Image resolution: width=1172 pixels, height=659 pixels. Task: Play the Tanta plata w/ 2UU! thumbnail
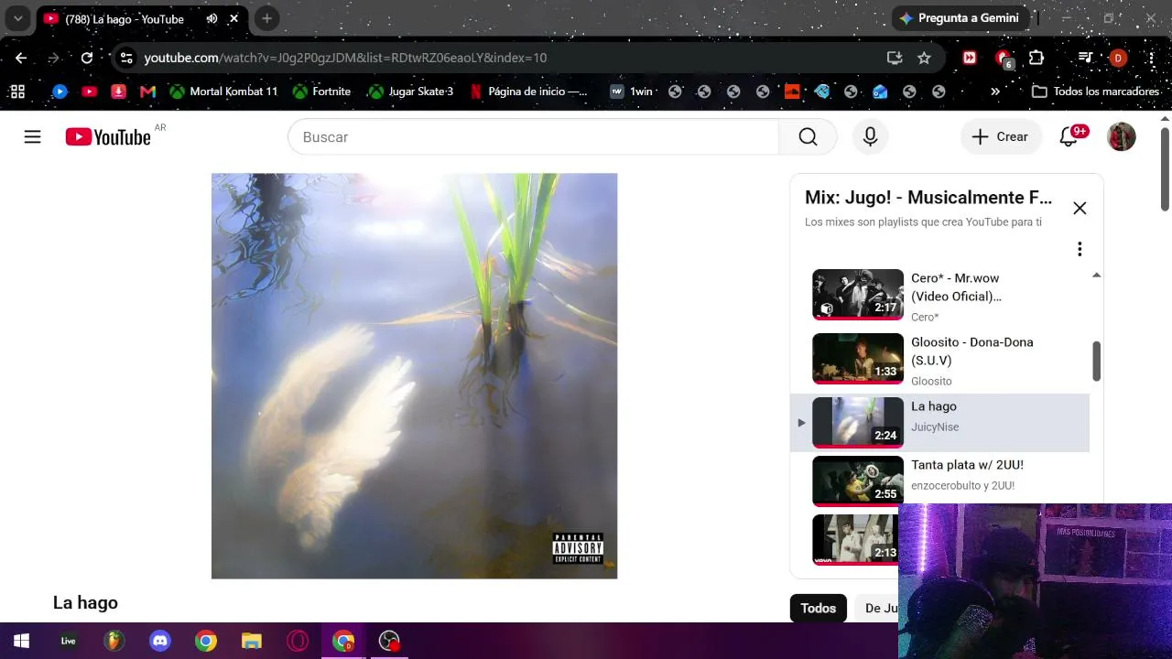[x=858, y=481]
